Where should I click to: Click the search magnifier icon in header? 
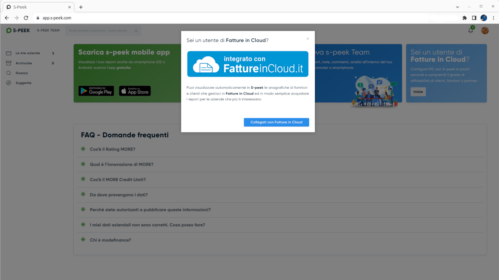[x=136, y=31]
